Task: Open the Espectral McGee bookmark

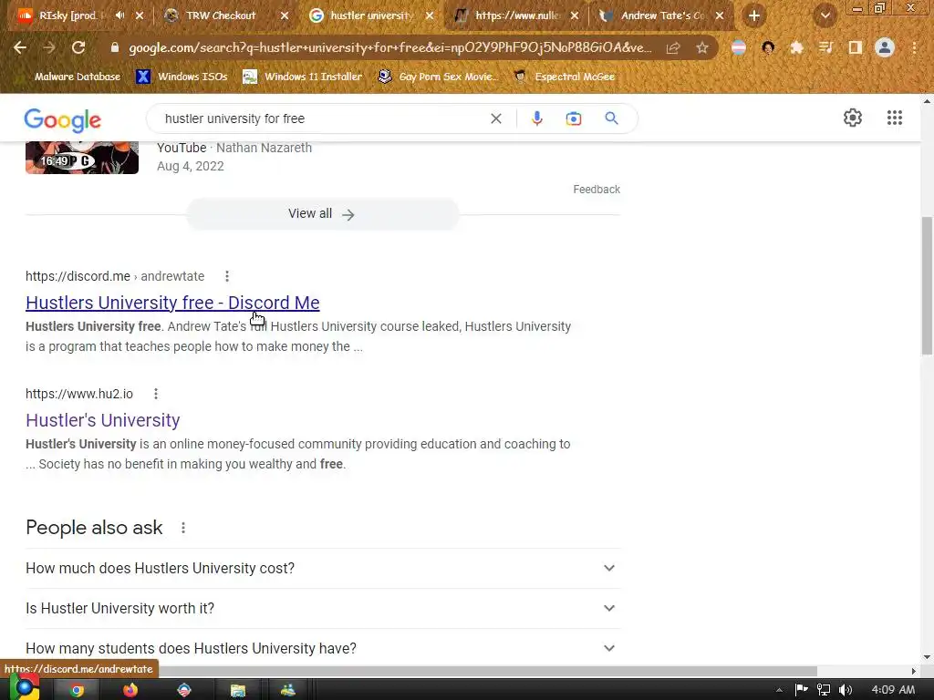Action: [564, 77]
